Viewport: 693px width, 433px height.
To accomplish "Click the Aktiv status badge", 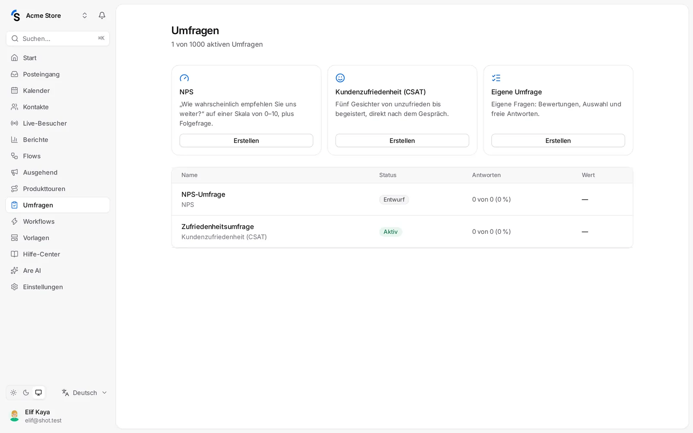I will [x=390, y=232].
